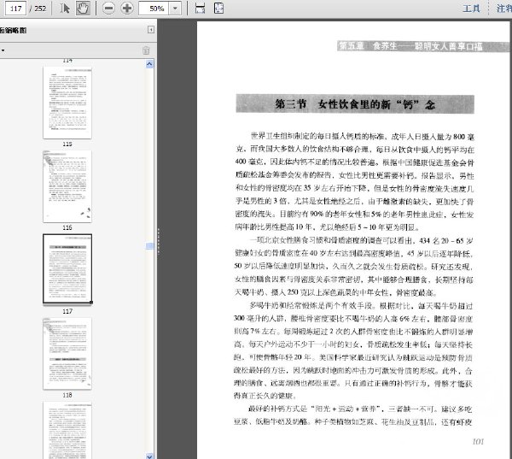Click the 50% zoom level field
Screen dimensions: 512x459
[154, 9]
